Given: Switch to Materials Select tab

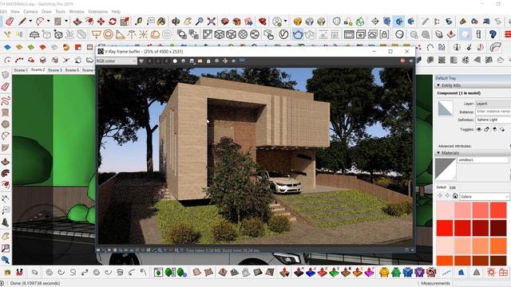Looking at the screenshot, I should tap(442, 187).
